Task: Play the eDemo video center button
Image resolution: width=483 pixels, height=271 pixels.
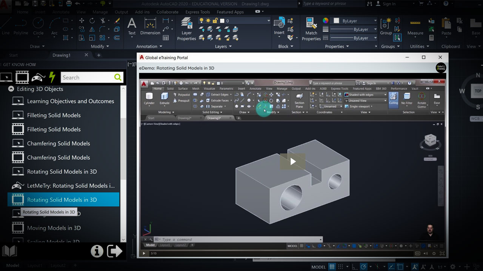Action: point(293,161)
